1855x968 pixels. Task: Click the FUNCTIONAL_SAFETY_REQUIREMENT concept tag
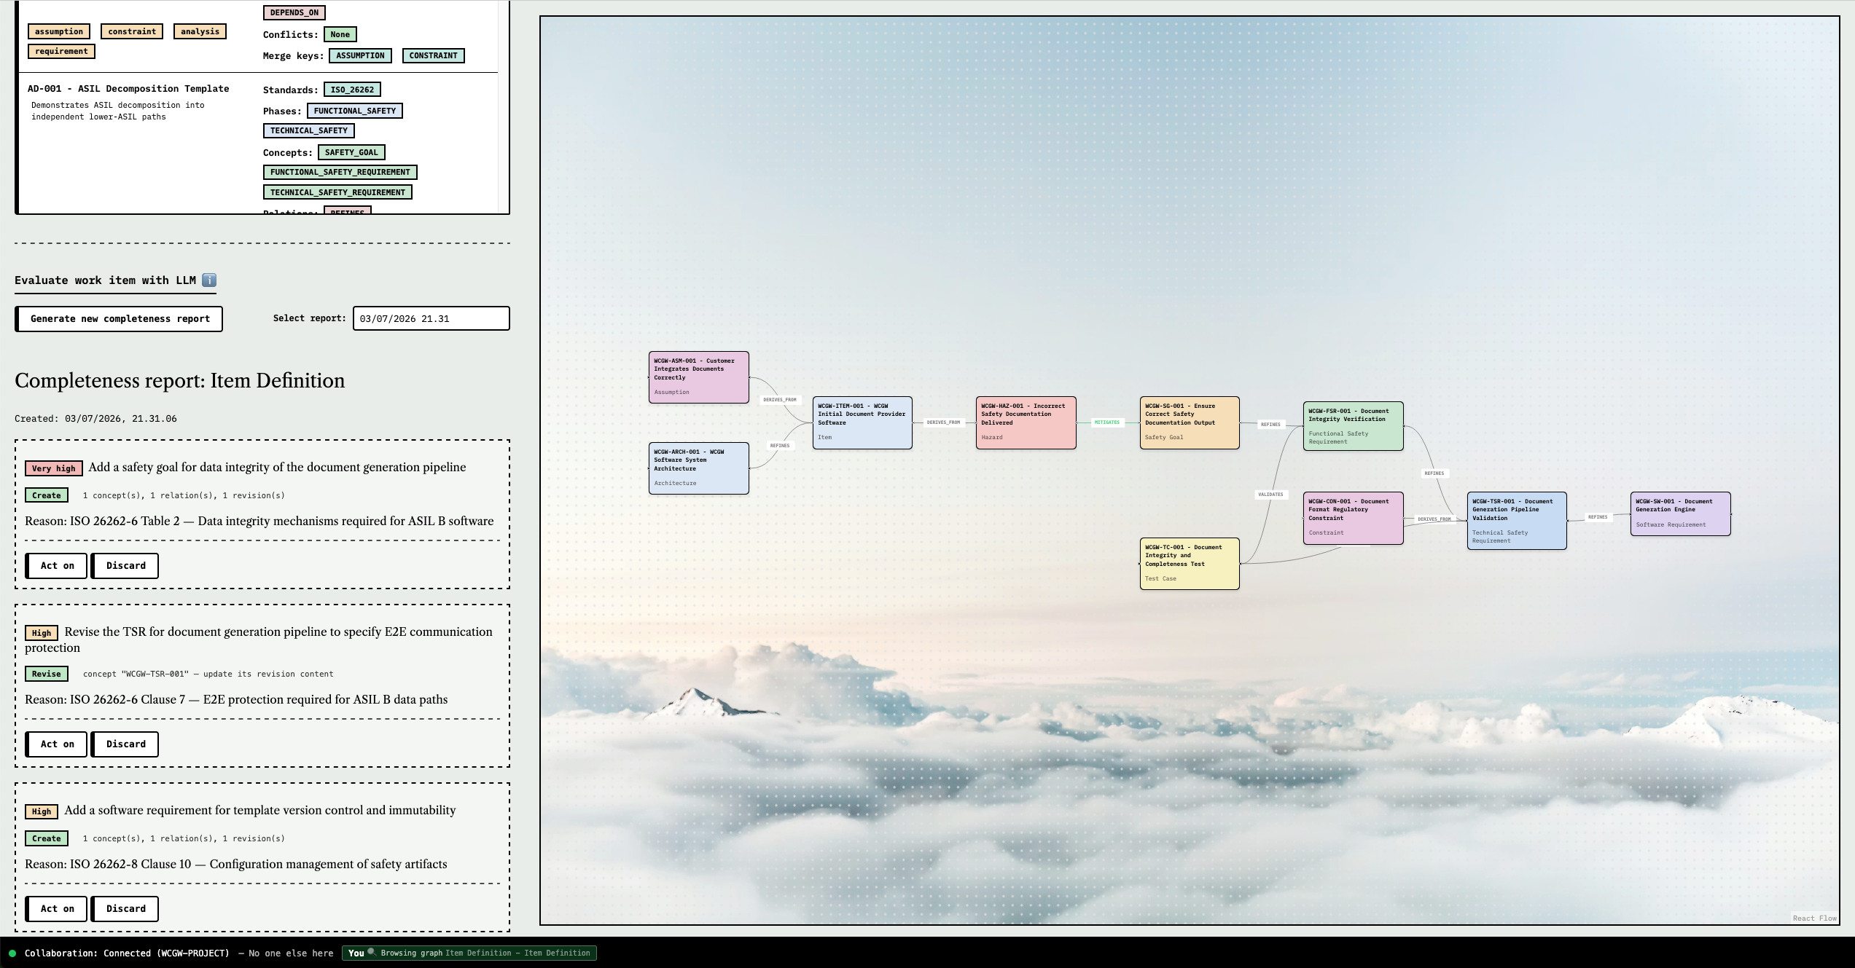coord(340,172)
